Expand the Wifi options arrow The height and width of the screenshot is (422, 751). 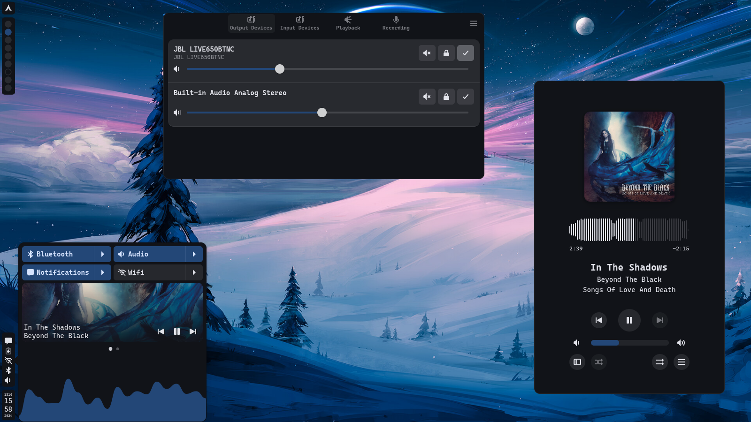pos(194,272)
